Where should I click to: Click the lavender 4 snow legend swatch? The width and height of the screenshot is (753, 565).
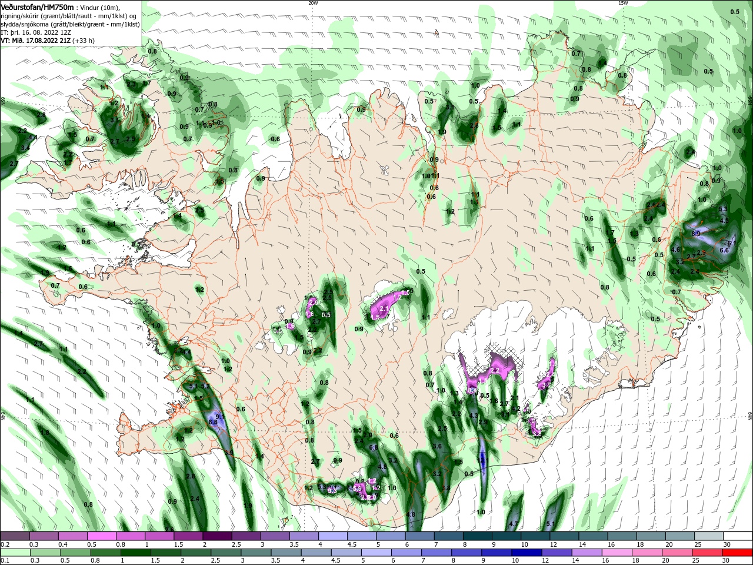pyautogui.click(x=333, y=536)
